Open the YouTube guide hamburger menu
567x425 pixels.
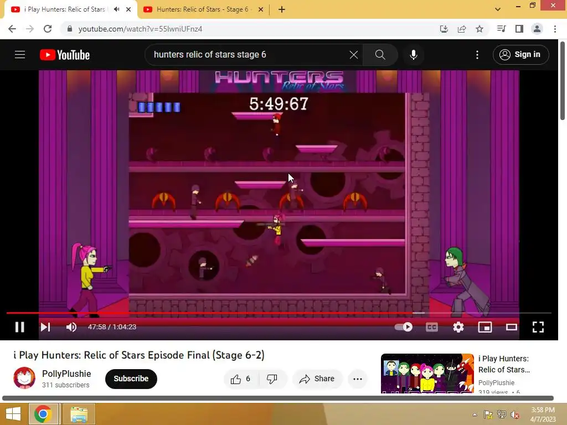20,55
